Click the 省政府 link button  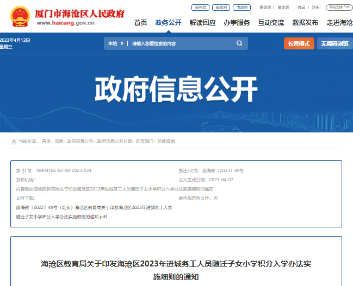221,8
